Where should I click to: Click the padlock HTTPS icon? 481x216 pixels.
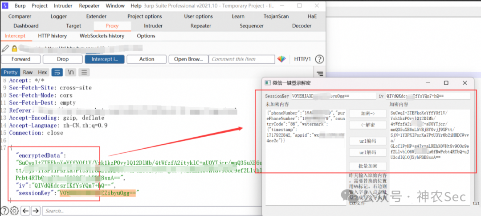coord(14,49)
